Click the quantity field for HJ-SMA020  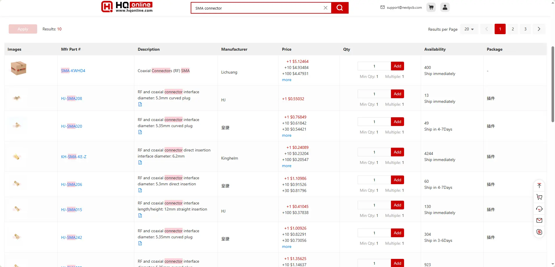pyautogui.click(x=374, y=122)
